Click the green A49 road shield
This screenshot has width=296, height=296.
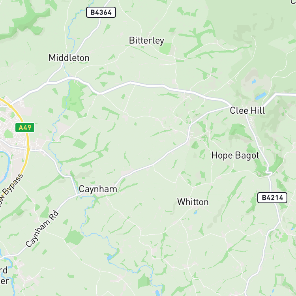(x=25, y=127)
